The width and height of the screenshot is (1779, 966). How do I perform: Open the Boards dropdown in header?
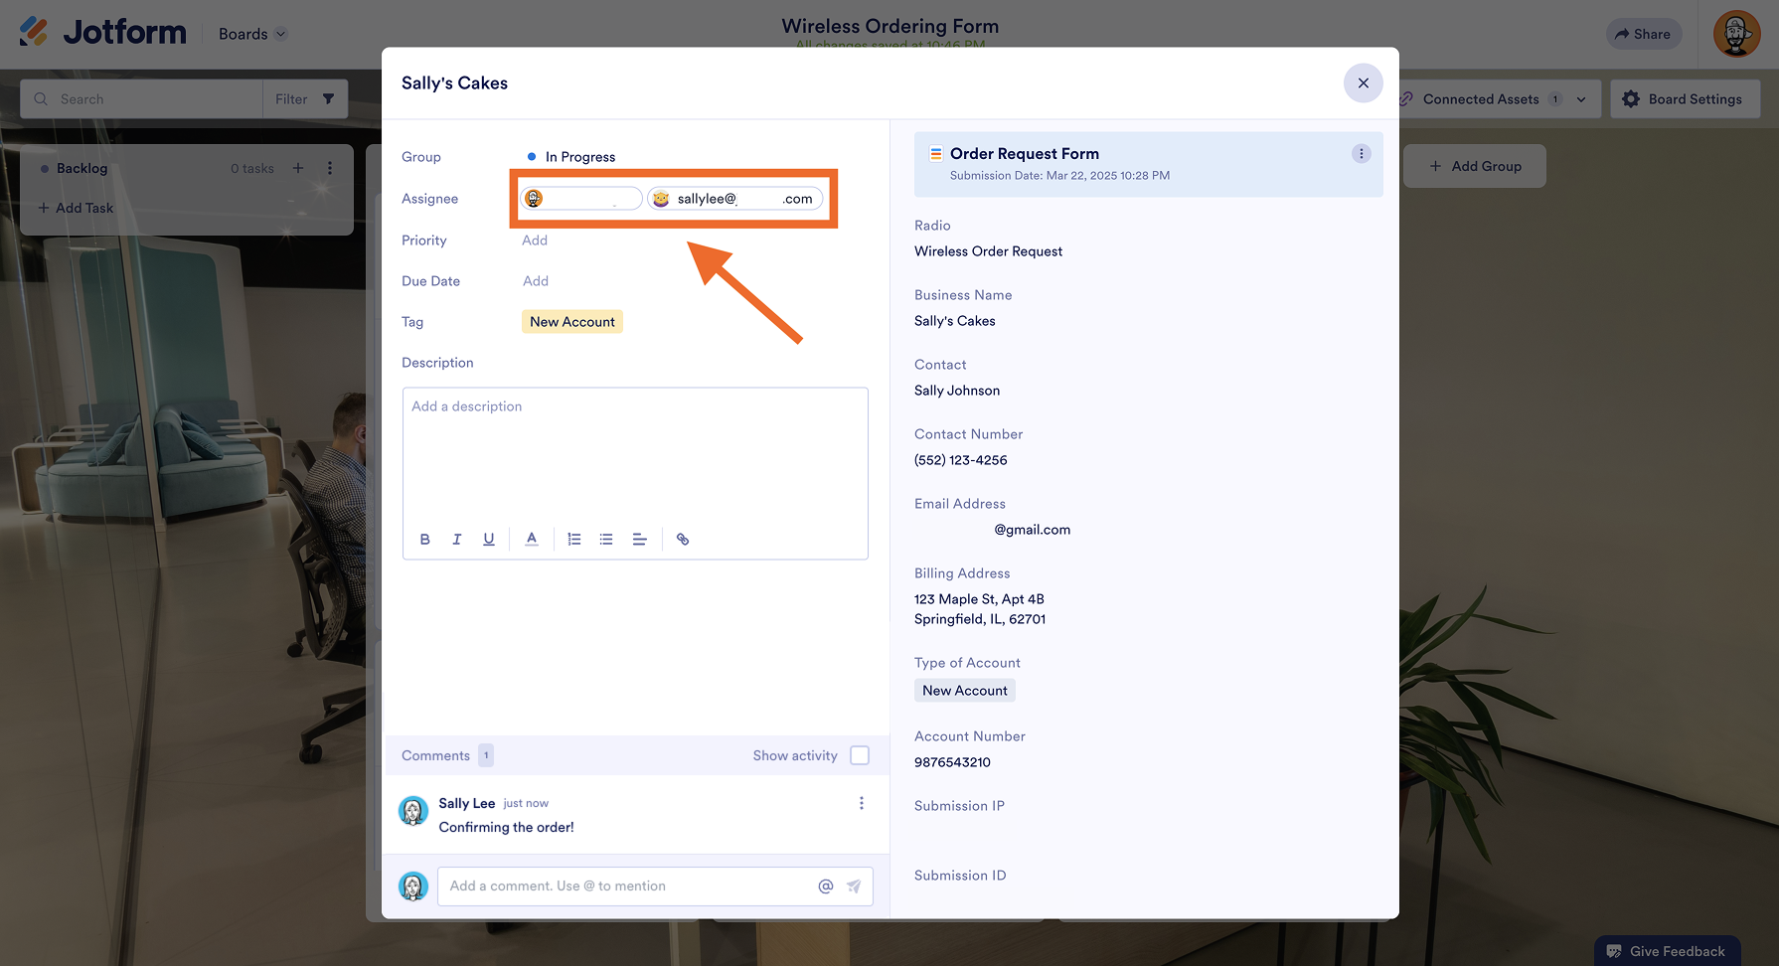(252, 34)
